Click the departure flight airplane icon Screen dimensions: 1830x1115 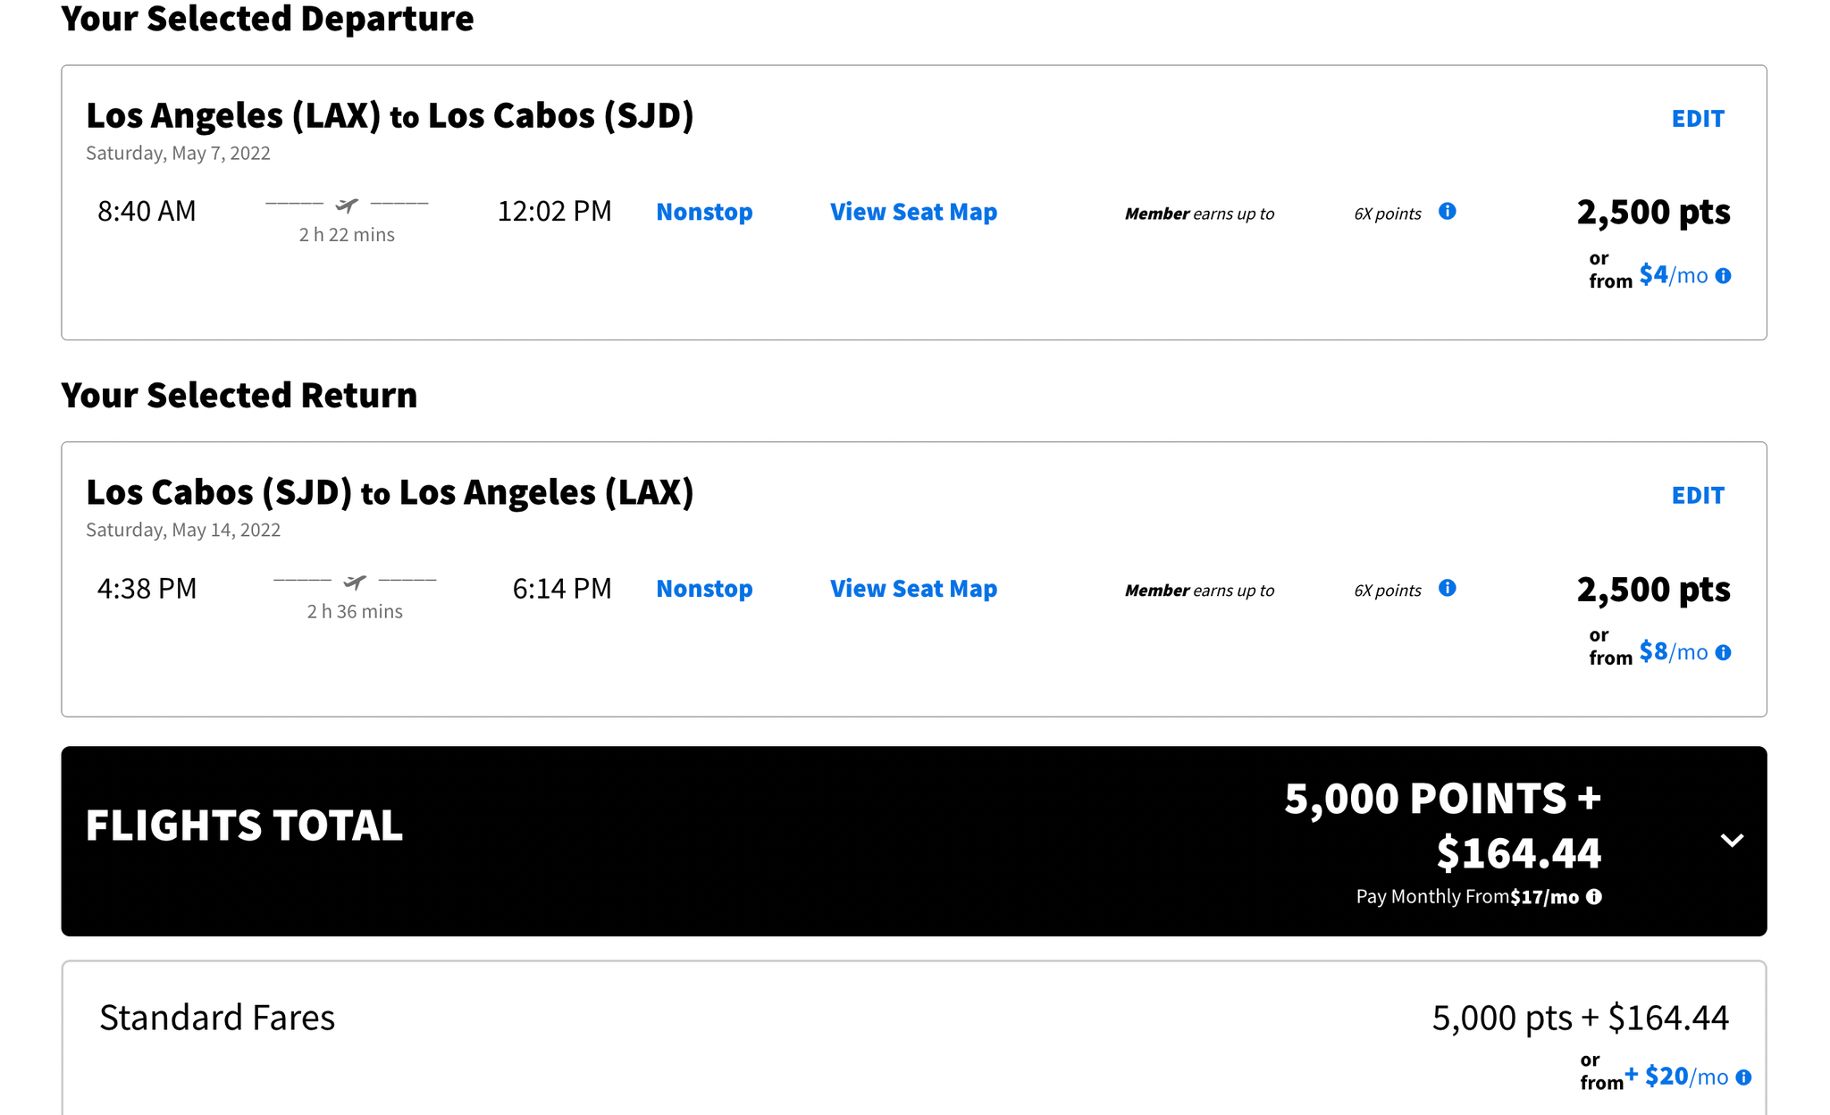coord(347,206)
